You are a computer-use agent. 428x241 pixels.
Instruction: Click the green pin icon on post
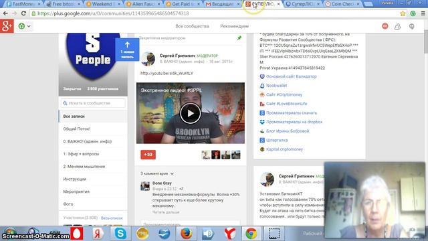[x=239, y=38]
